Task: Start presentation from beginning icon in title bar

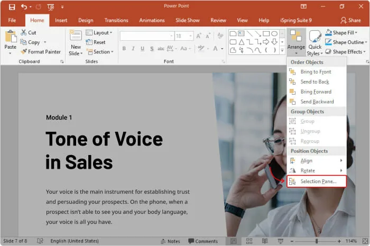Action: tap(51, 7)
